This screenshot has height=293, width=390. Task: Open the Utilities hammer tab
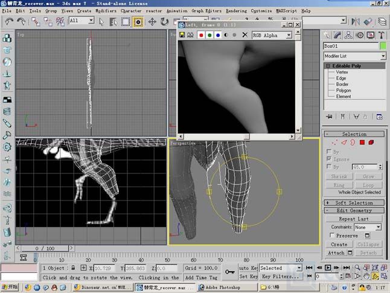382,35
